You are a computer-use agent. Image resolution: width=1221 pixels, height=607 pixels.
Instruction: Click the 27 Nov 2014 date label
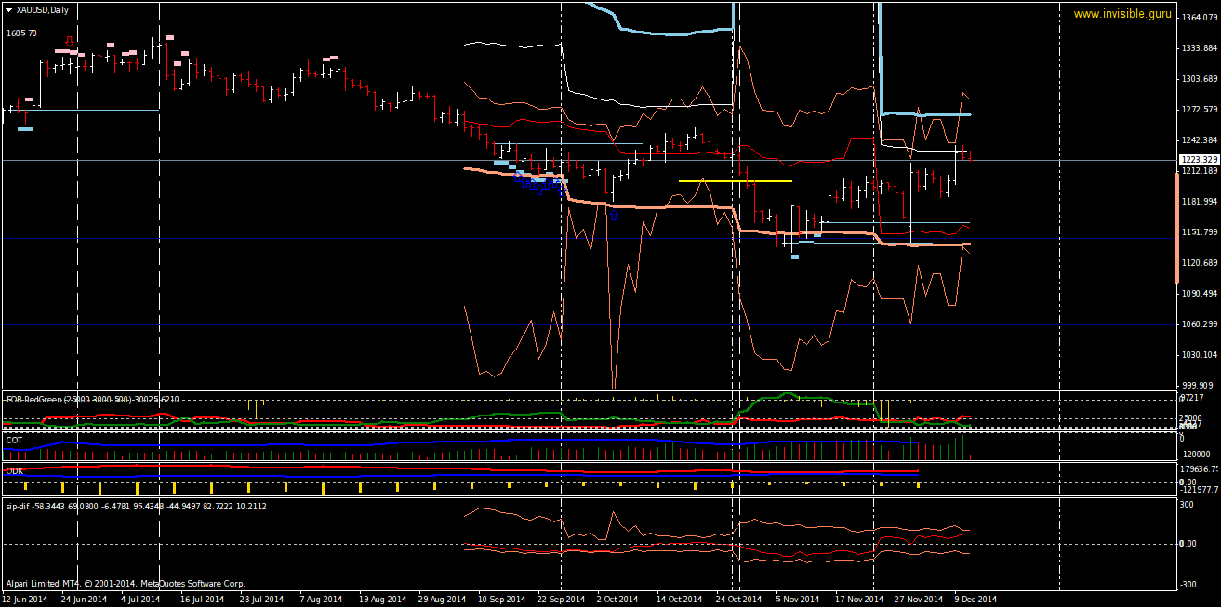pyautogui.click(x=917, y=600)
